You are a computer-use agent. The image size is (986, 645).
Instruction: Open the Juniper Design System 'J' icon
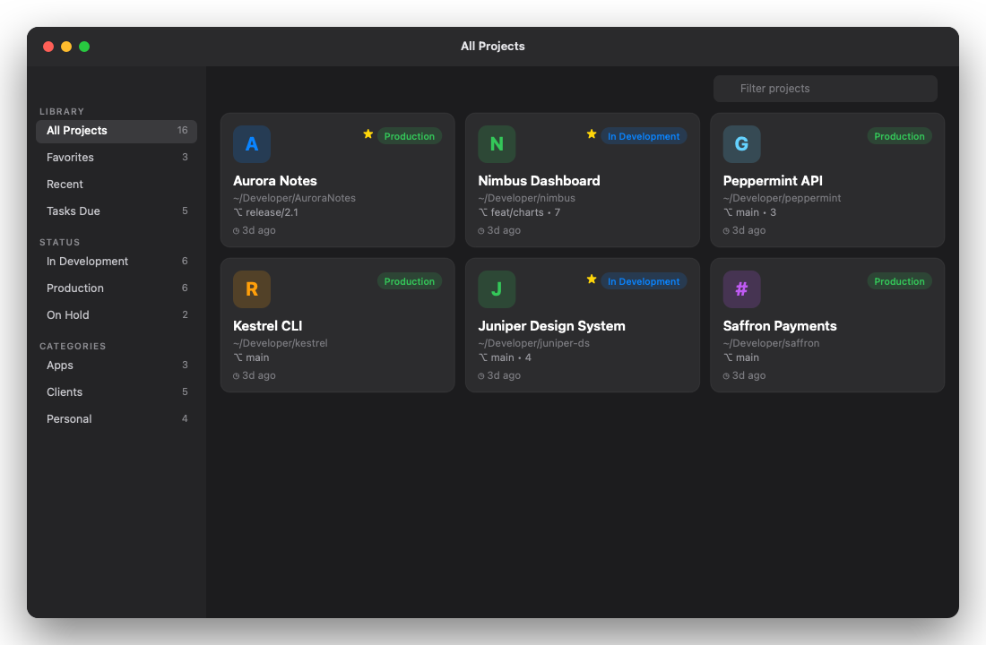(x=497, y=289)
